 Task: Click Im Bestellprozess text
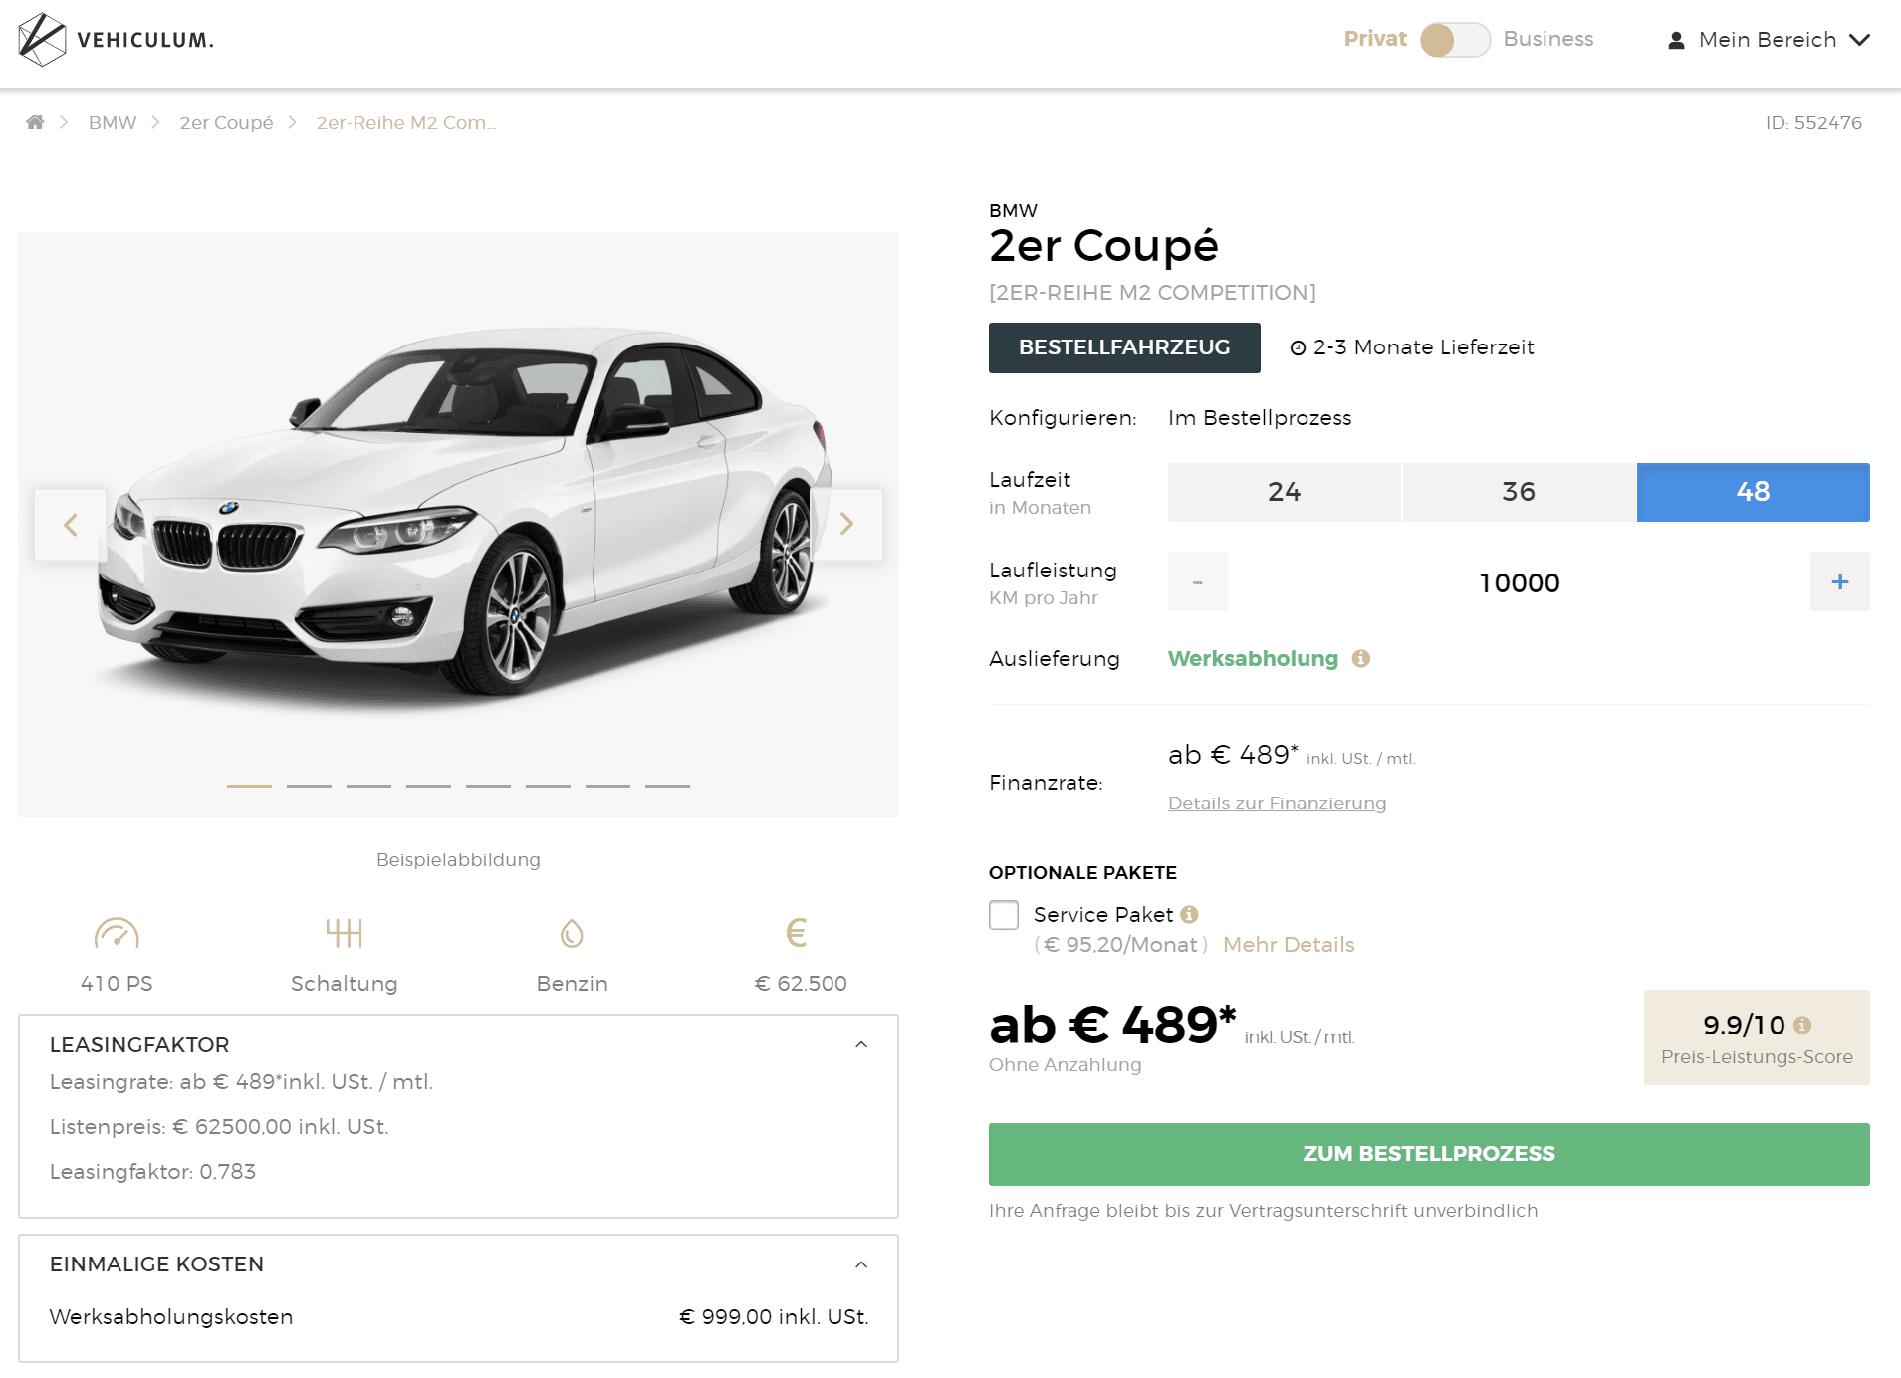click(1260, 417)
